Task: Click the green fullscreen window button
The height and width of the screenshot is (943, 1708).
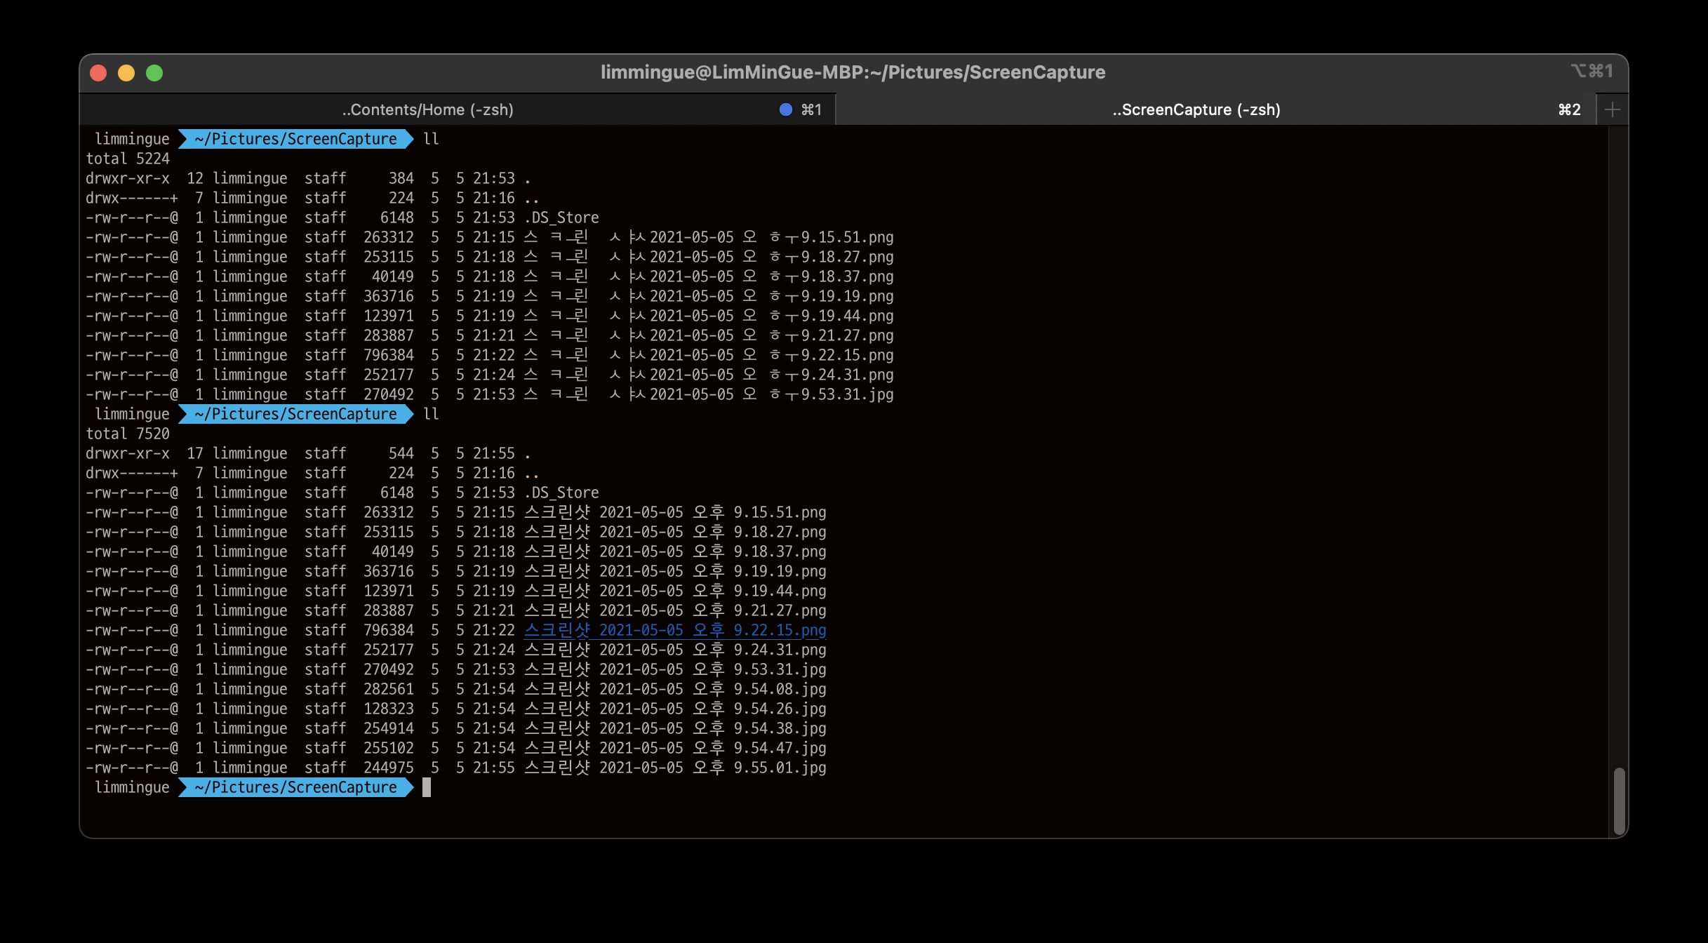Action: point(154,73)
